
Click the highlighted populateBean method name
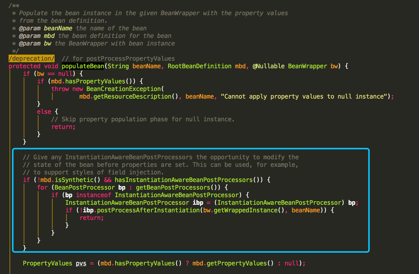click(x=83, y=66)
